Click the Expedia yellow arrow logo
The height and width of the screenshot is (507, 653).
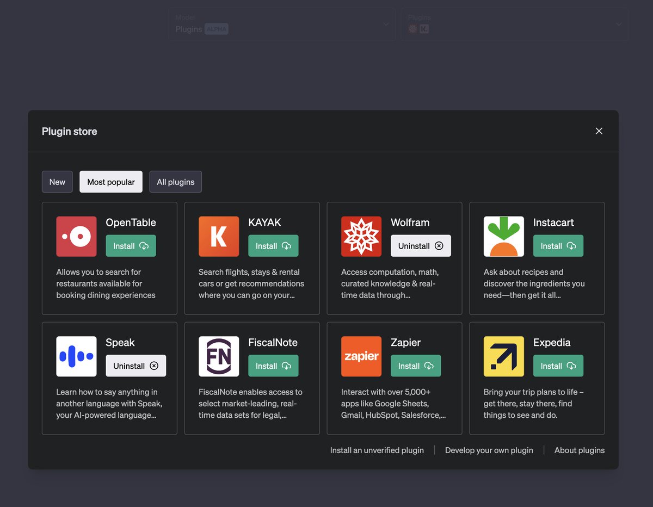(x=504, y=356)
